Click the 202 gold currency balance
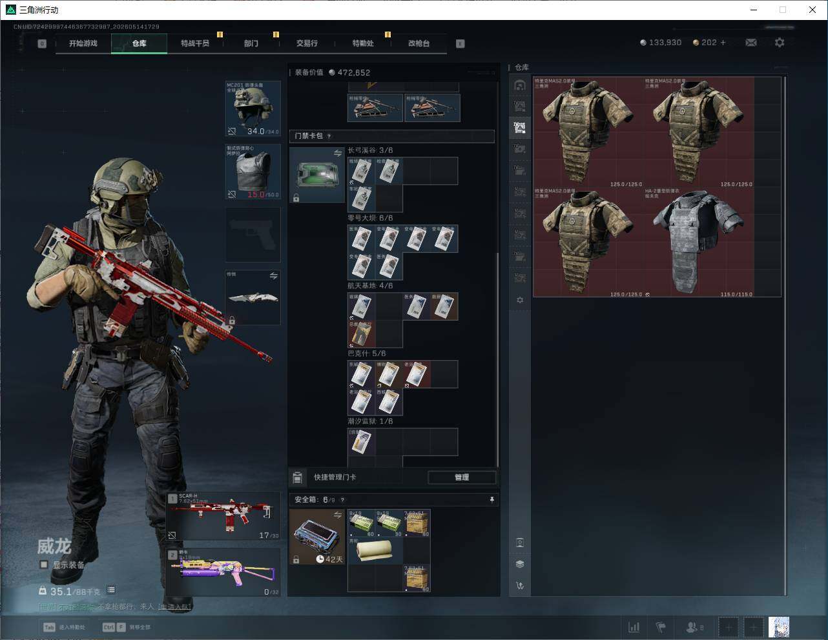The width and height of the screenshot is (828, 640). pos(705,43)
